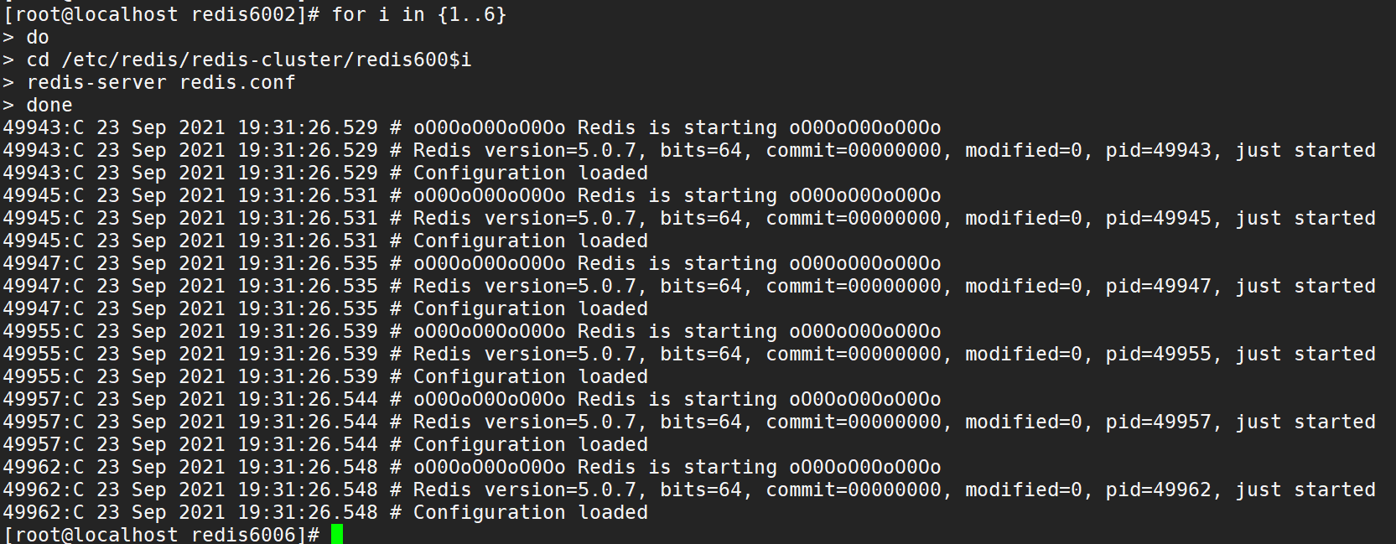
Task: Click the bottom redis6006 shell prompt
Action: [x=161, y=534]
